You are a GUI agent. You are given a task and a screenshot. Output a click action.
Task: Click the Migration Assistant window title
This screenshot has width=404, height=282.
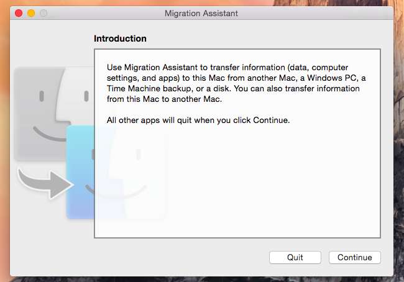click(x=201, y=13)
